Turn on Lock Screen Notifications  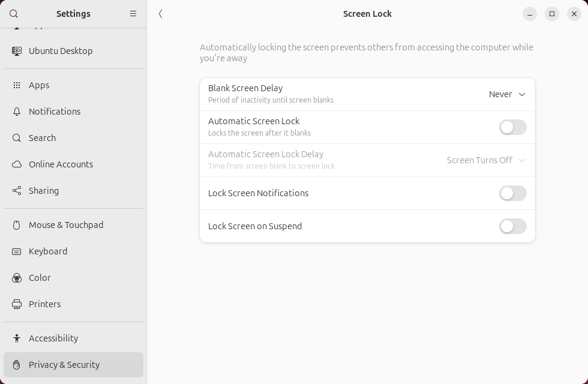(x=513, y=193)
